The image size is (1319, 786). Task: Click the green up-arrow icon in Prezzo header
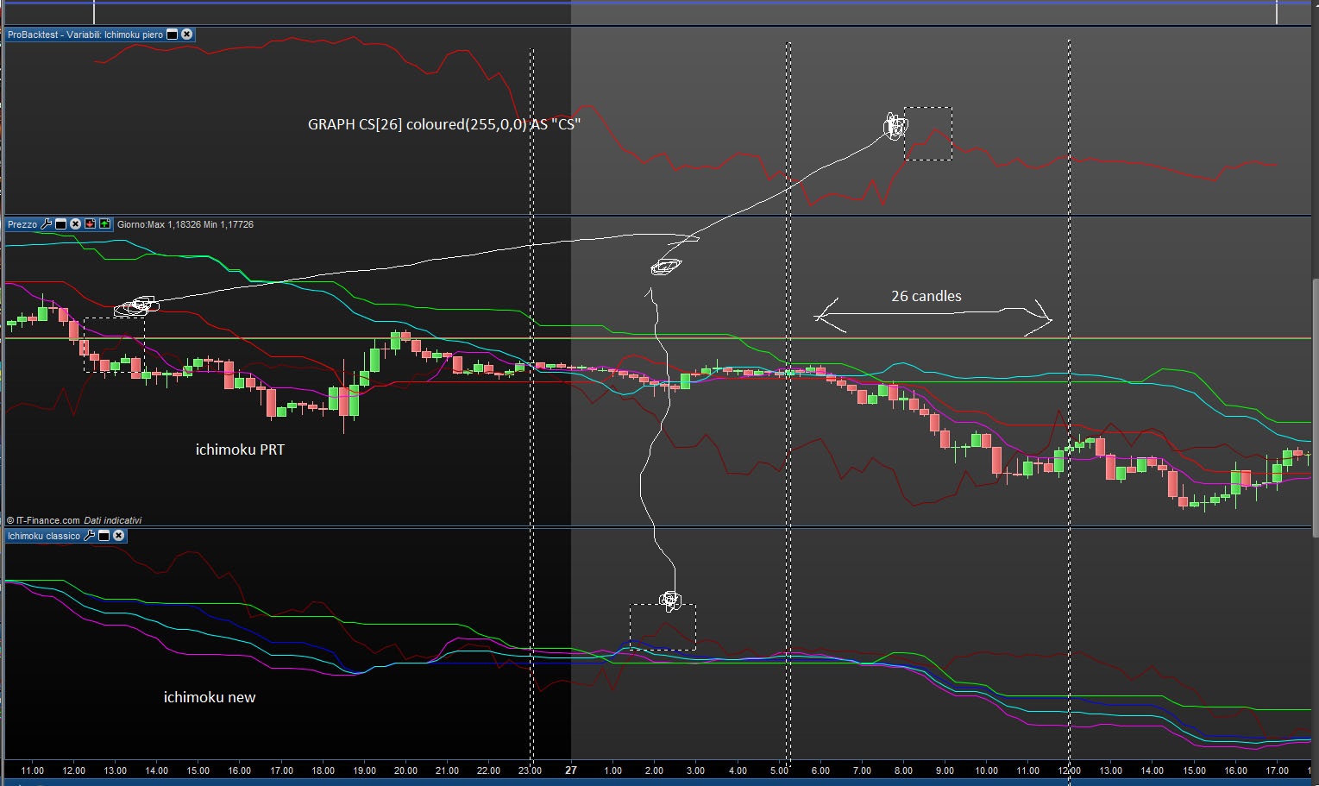click(x=104, y=224)
